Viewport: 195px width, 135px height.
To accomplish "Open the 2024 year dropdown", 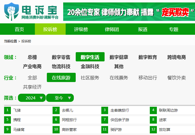I will (x=32, y=98).
